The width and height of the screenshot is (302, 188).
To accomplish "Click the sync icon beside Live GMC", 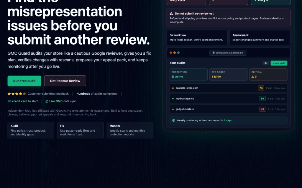I will click(47, 101).
